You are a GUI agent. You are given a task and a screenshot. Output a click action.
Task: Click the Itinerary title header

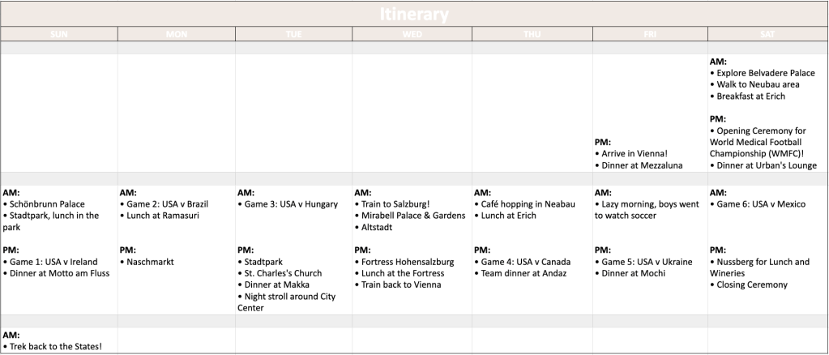(x=414, y=15)
